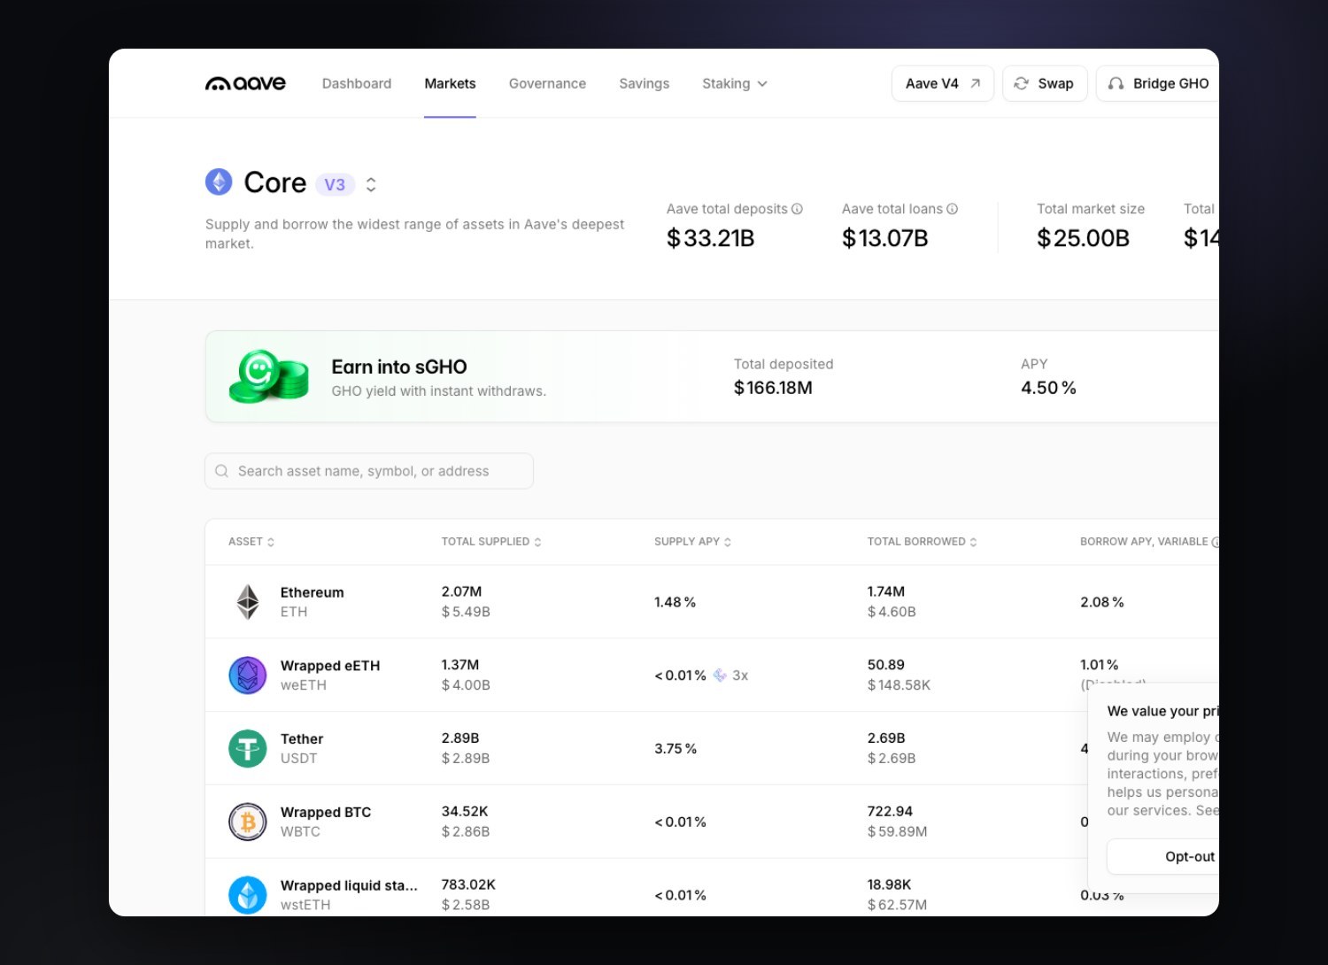Open the Wrapped eETH market row
The image size is (1328, 965).
[x=712, y=675]
